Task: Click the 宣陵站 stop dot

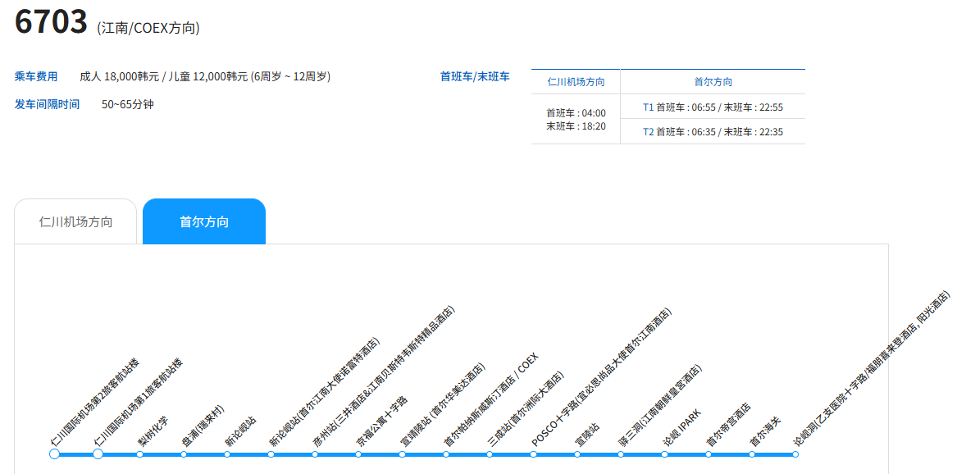Action: click(x=577, y=453)
